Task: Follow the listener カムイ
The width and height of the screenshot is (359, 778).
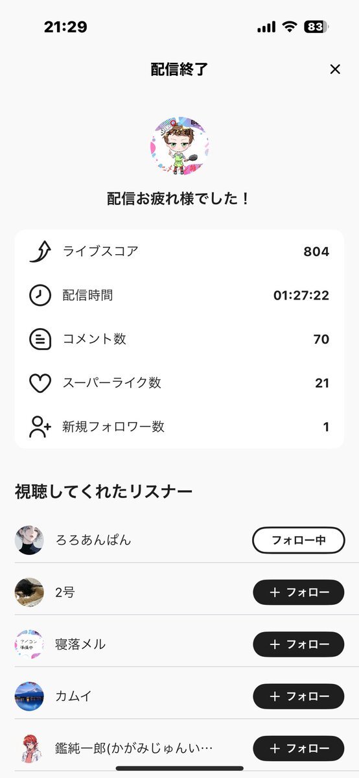Action: tap(298, 696)
